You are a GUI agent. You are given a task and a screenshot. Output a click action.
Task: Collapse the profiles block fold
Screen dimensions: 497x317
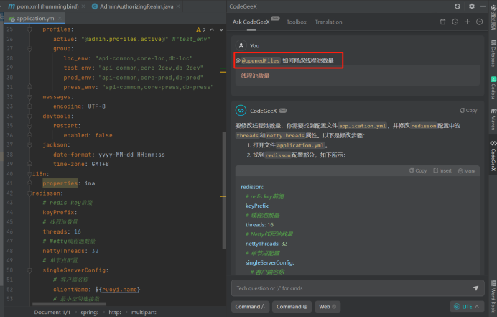pos(29,29)
